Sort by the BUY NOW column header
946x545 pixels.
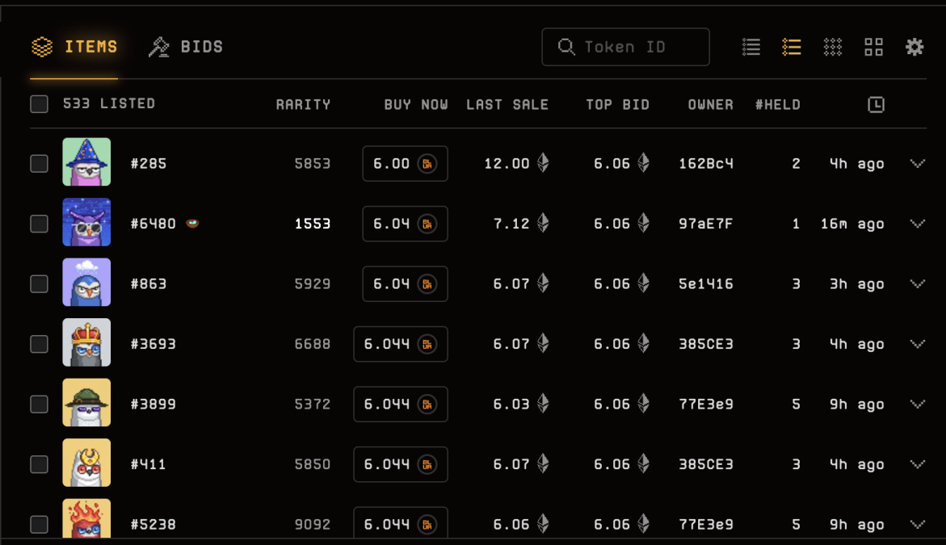click(416, 104)
